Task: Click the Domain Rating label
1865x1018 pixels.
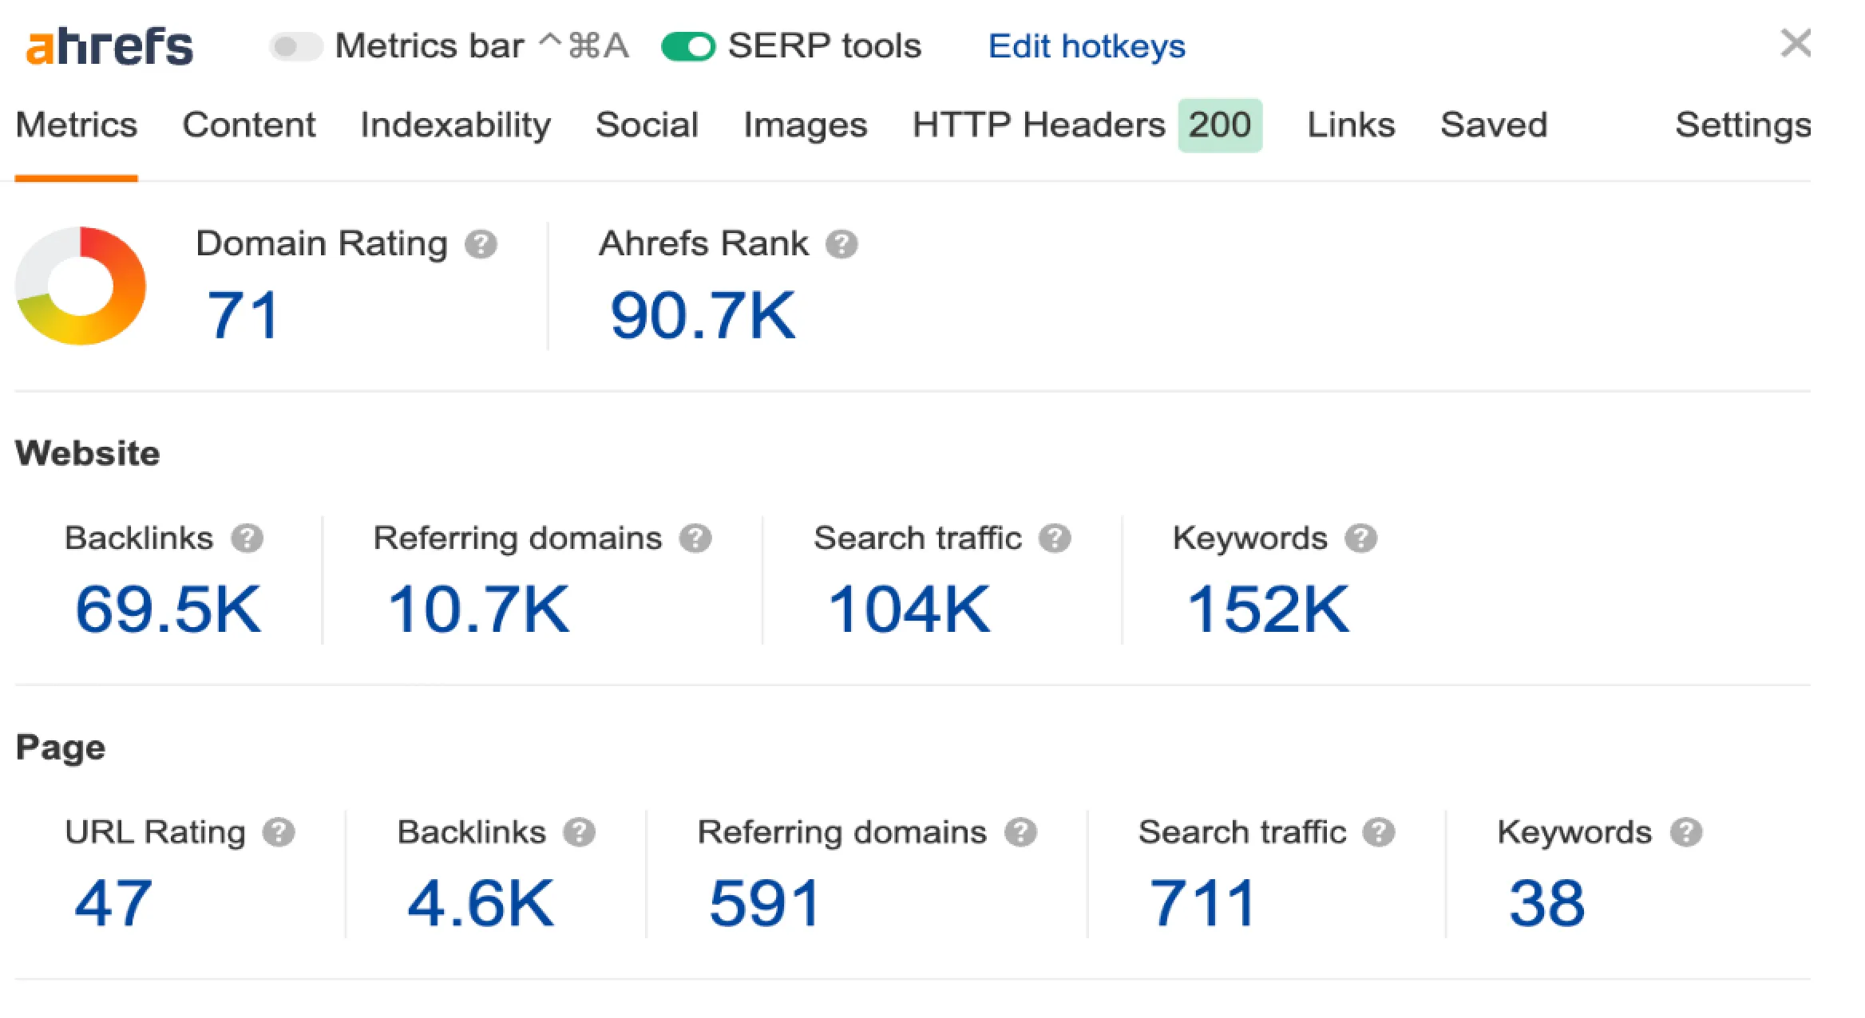Action: click(x=322, y=243)
